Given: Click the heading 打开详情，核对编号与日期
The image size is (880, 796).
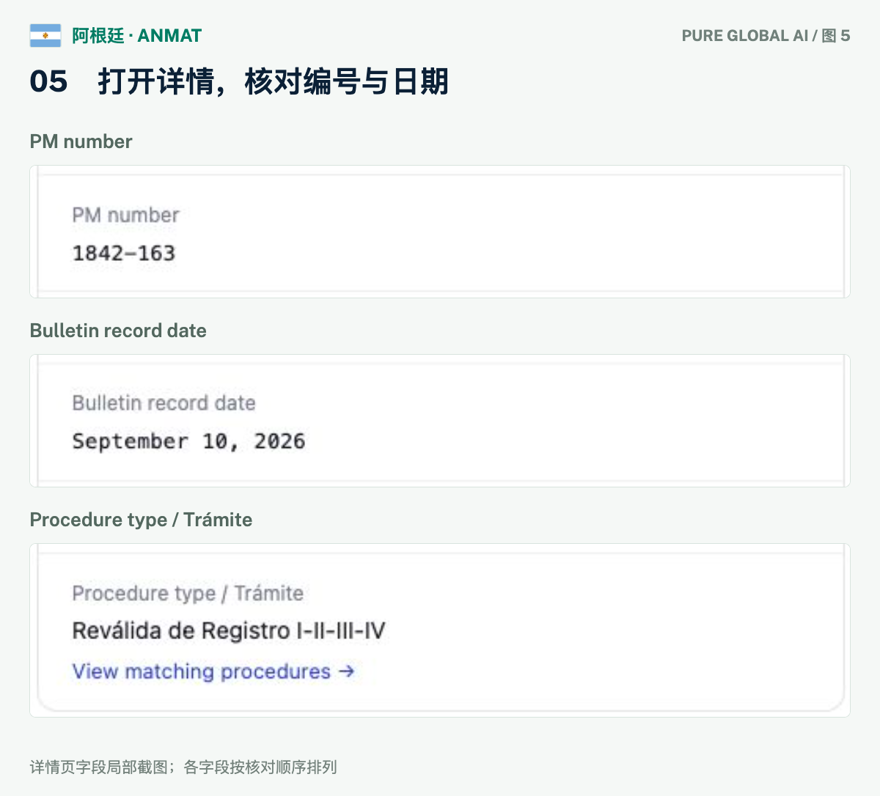Looking at the screenshot, I should click(x=274, y=81).
